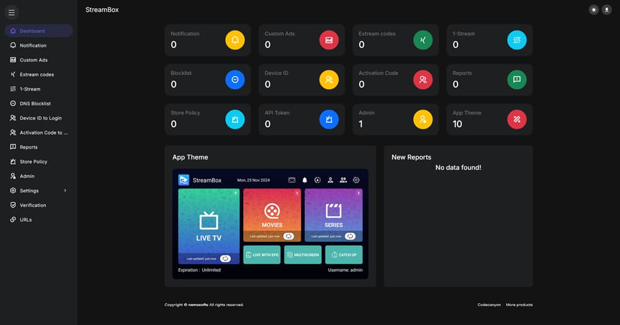Click the red Custom Ads image icon
The width and height of the screenshot is (620, 325).
tap(329, 40)
